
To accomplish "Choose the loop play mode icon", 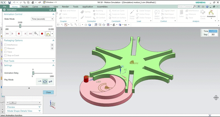I will [45, 81].
